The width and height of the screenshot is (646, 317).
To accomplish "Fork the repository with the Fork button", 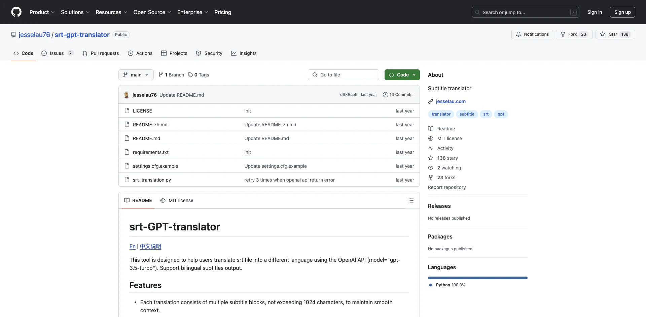I will pyautogui.click(x=574, y=34).
